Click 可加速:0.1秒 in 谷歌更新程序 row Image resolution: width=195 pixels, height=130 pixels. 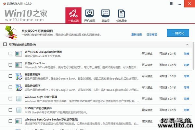168,76
